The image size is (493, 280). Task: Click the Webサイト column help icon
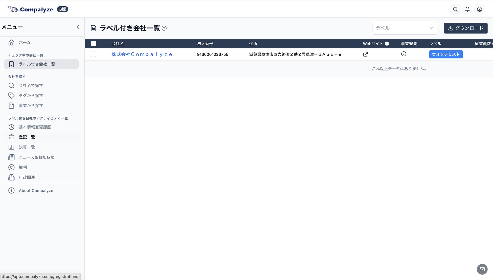tap(387, 44)
